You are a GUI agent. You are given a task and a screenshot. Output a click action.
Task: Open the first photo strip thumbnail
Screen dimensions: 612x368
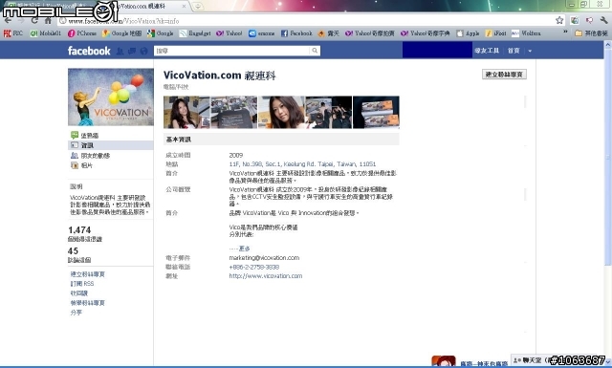(186, 113)
